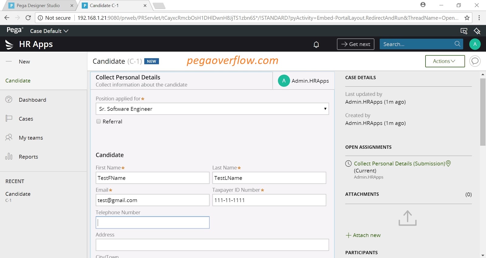Open My teams from the sidebar
Image resolution: width=486 pixels, height=258 pixels.
(31, 138)
